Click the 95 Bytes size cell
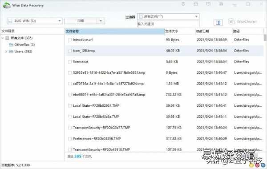 [173, 40]
